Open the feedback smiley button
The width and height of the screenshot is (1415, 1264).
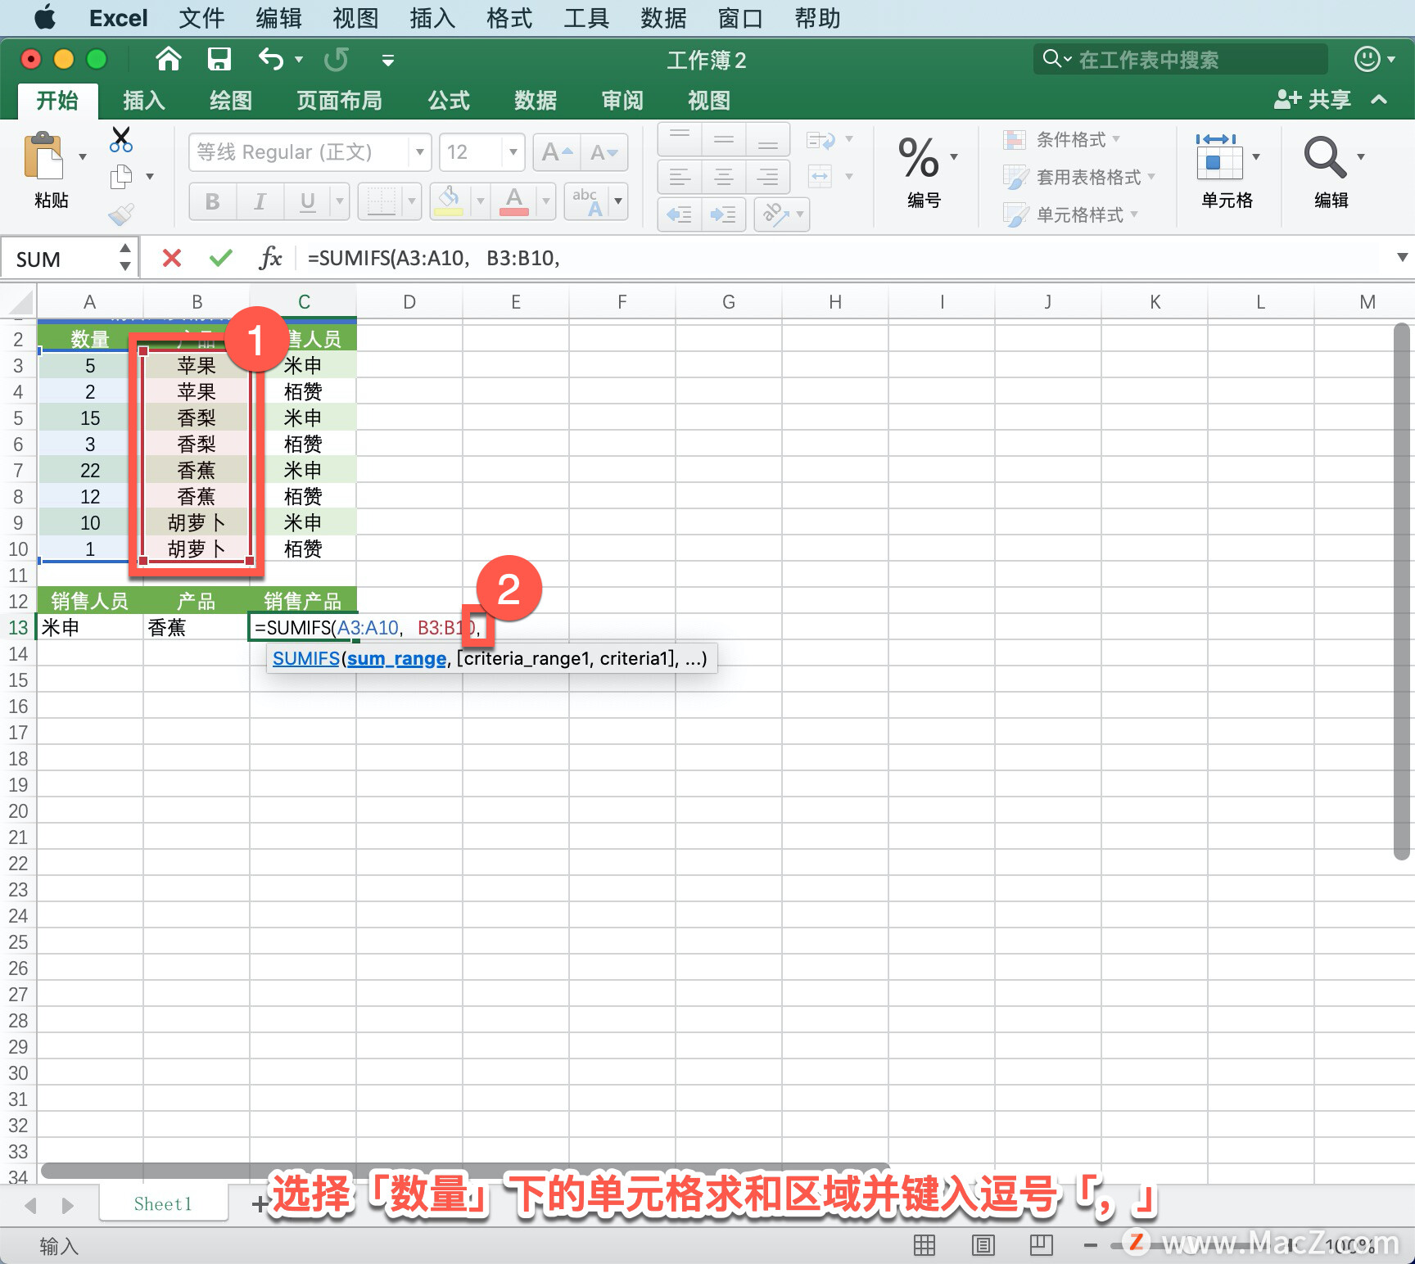click(x=1367, y=59)
